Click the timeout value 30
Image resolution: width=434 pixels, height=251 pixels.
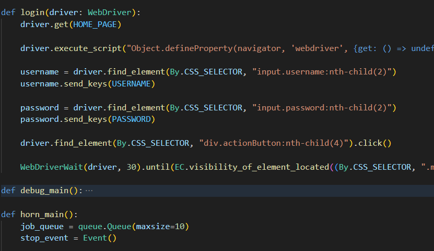133,167
